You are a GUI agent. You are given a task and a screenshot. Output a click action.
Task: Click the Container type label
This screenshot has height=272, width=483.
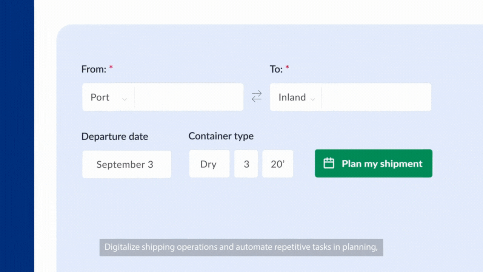[x=221, y=136]
